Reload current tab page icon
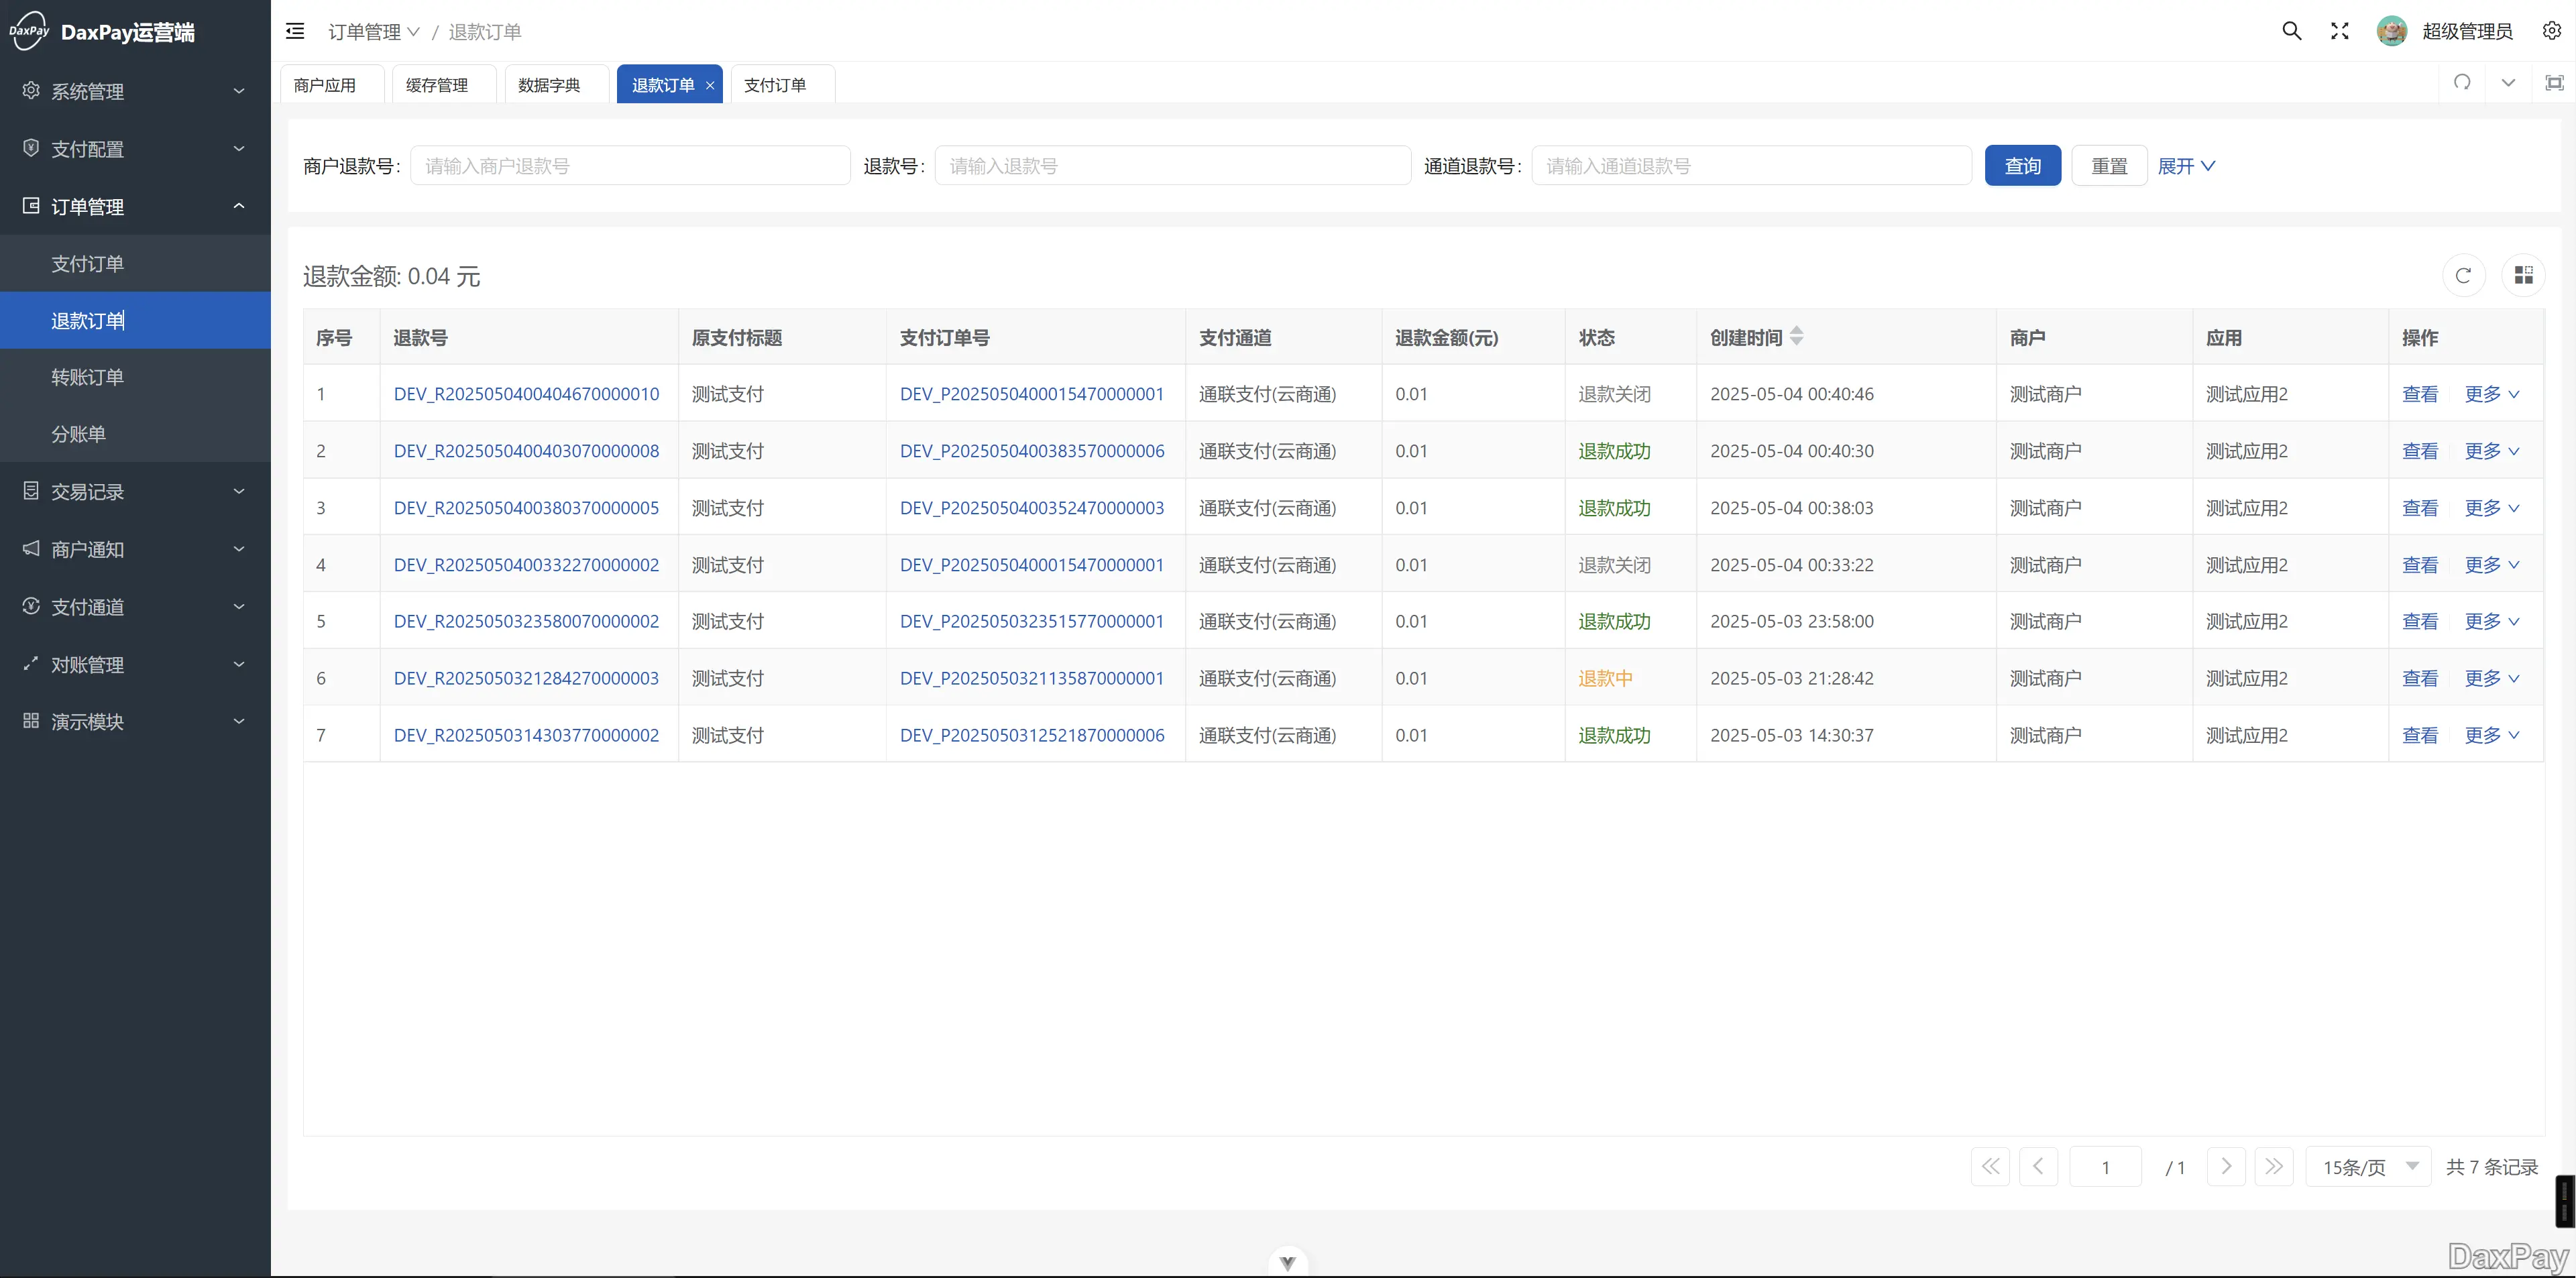Screen dimensions: 2576x1278 (x=2462, y=83)
